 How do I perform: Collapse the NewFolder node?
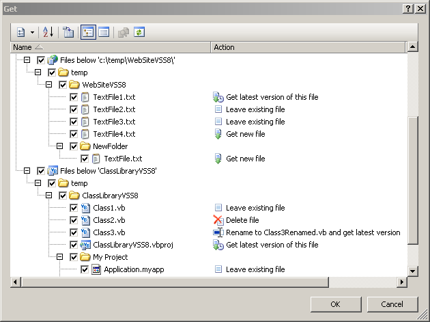(60, 146)
